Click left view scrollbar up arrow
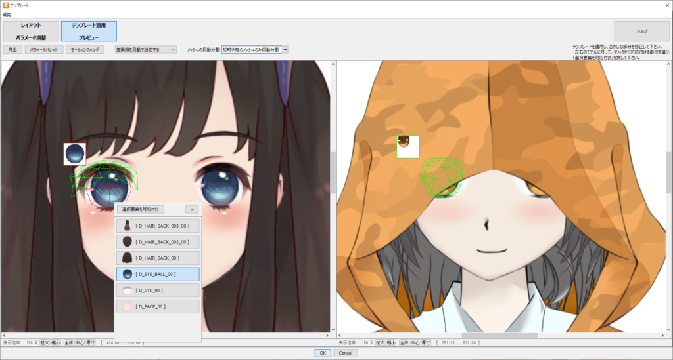673x360 pixels. tap(333, 64)
